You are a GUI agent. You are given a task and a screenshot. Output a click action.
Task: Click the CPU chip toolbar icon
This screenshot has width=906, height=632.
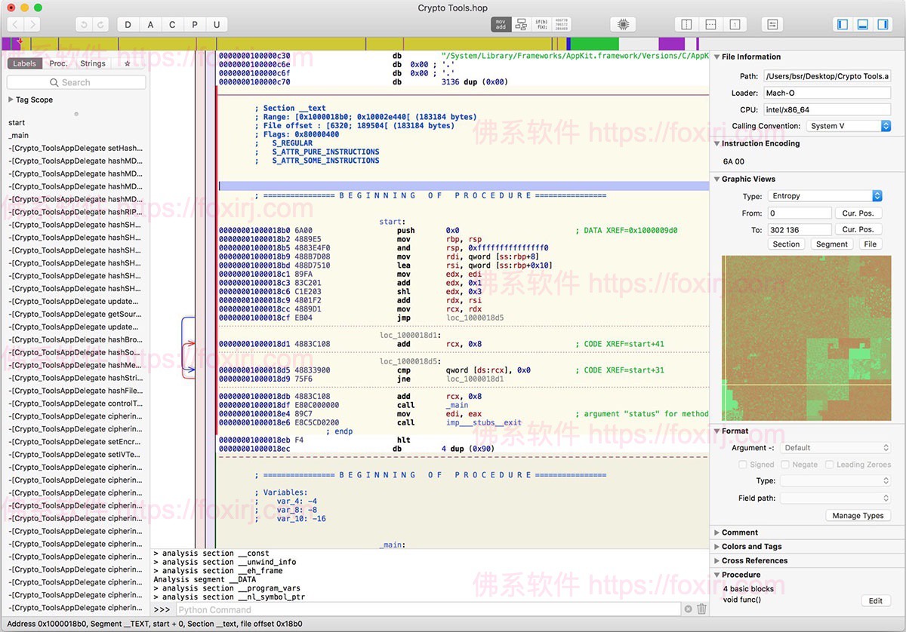[622, 23]
